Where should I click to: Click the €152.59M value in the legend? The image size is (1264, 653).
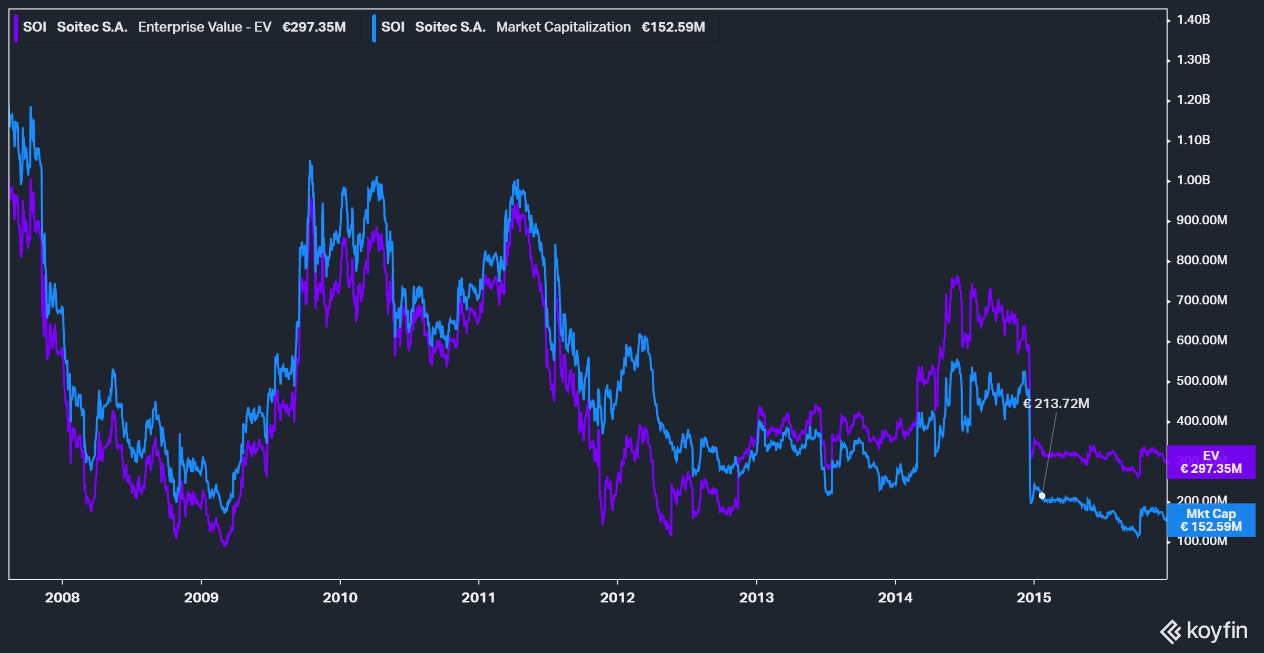click(x=673, y=27)
